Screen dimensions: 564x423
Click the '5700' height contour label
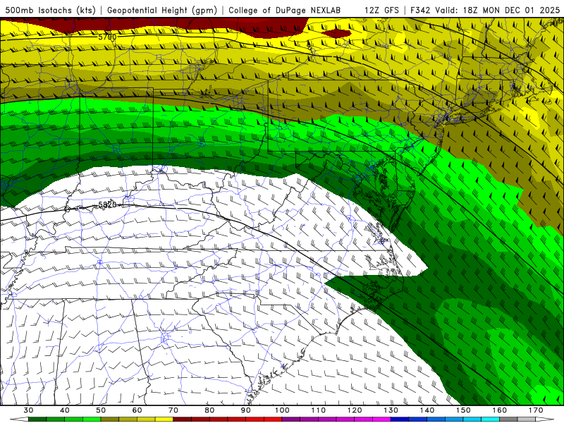pyautogui.click(x=108, y=37)
